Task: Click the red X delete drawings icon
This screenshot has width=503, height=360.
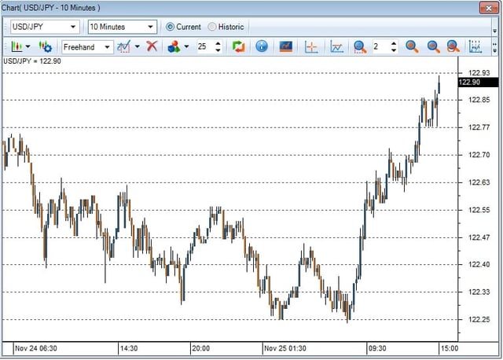Action: tap(152, 46)
